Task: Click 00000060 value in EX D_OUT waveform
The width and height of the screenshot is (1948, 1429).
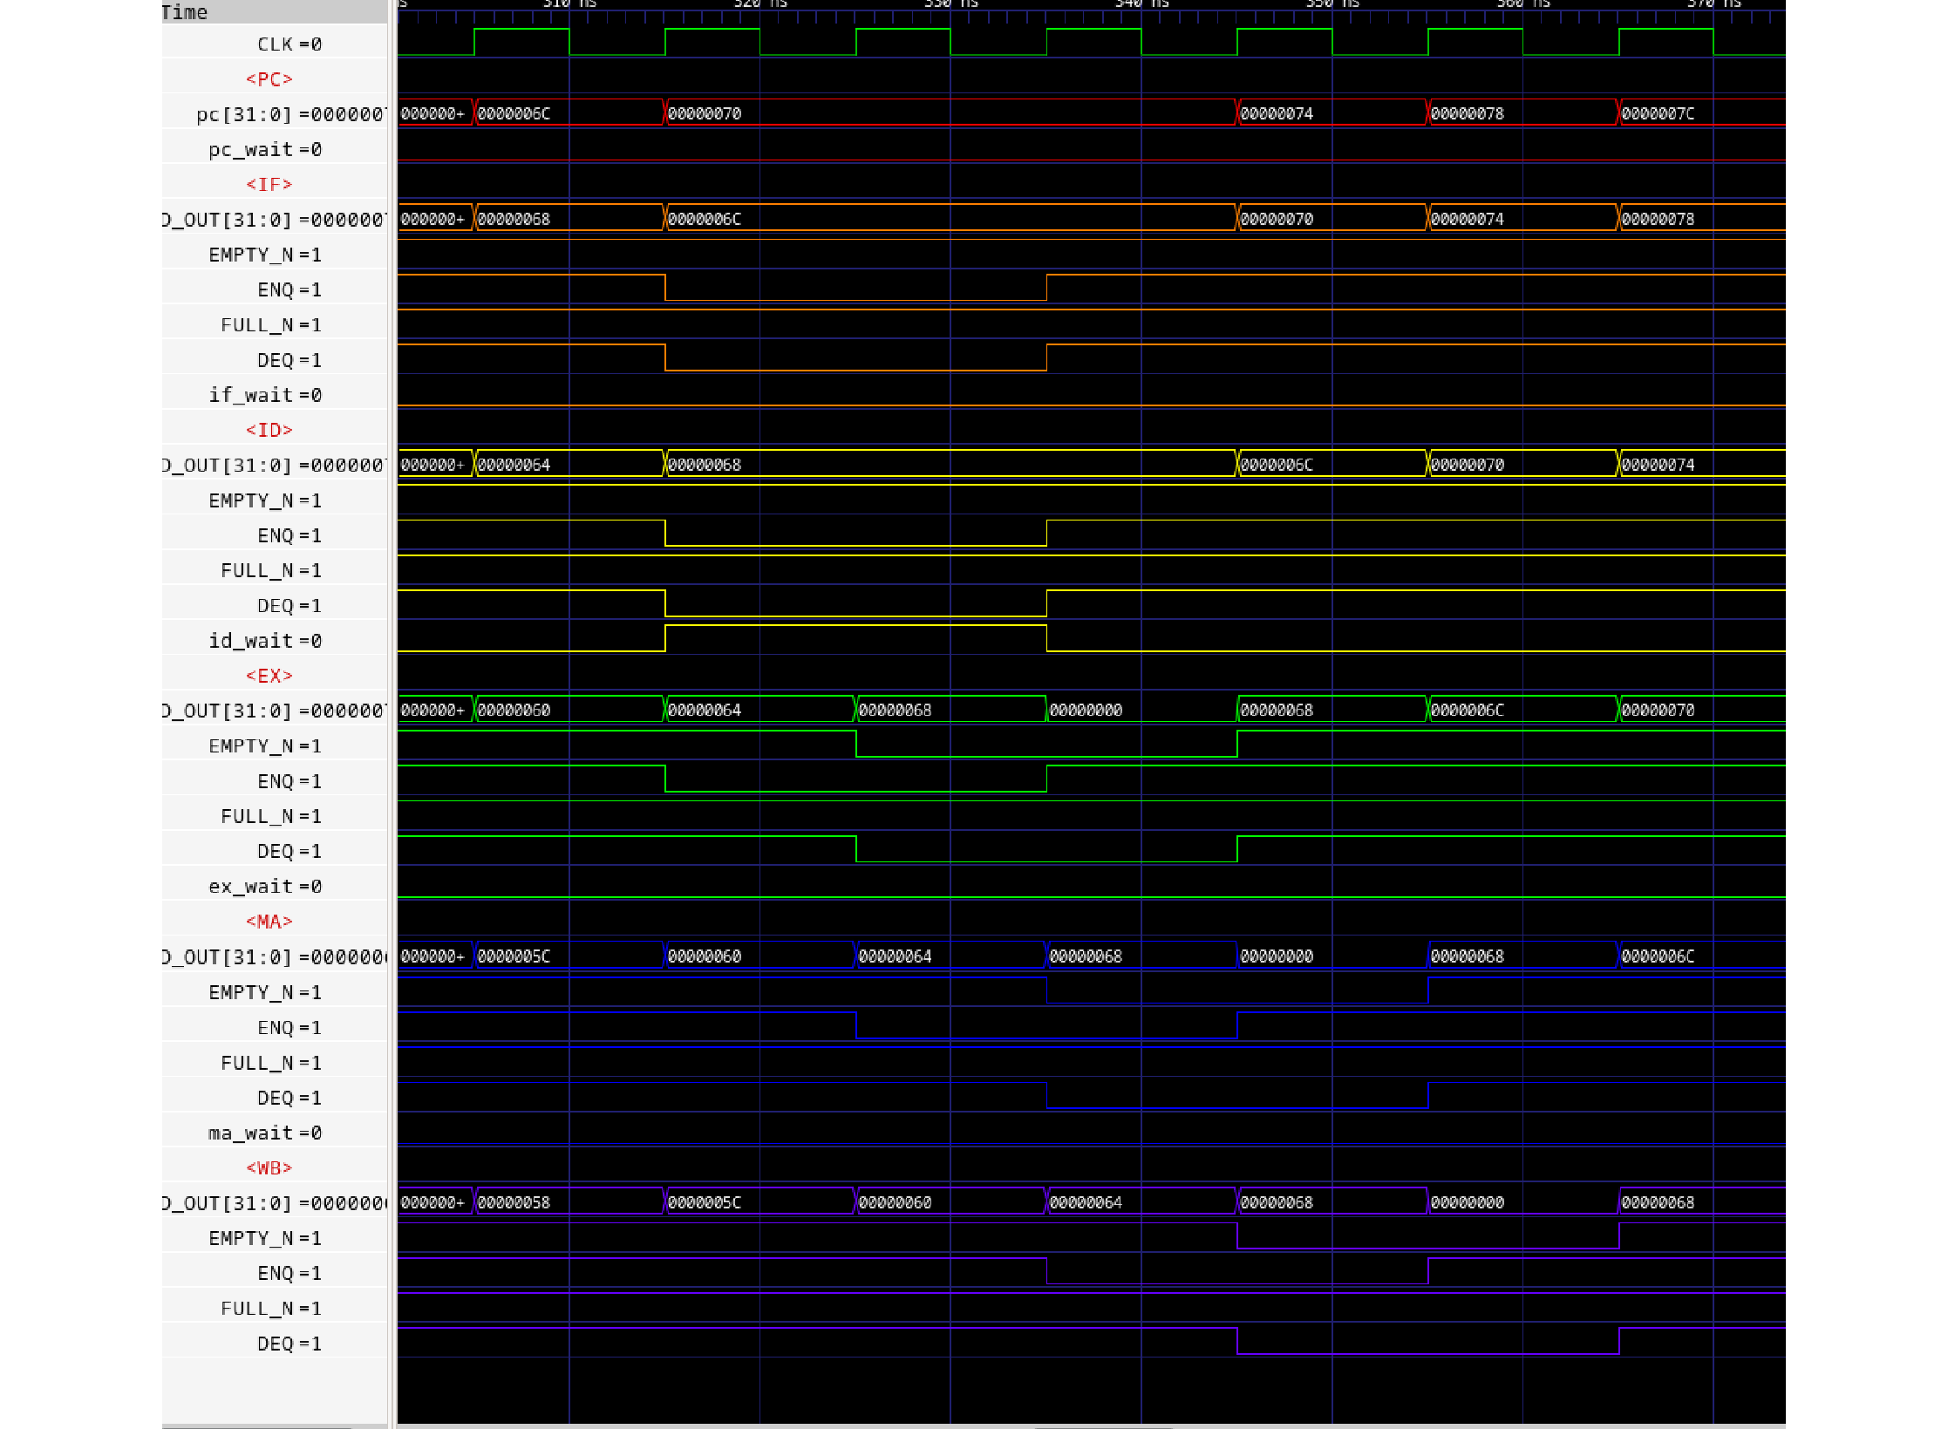Action: 514,711
